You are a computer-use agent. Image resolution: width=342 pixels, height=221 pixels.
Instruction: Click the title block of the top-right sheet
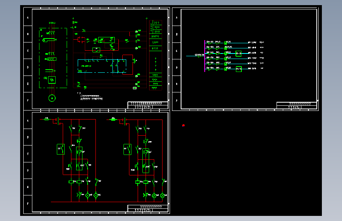click(297, 105)
